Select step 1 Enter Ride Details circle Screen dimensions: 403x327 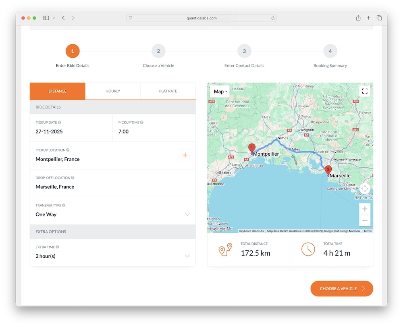pos(73,51)
